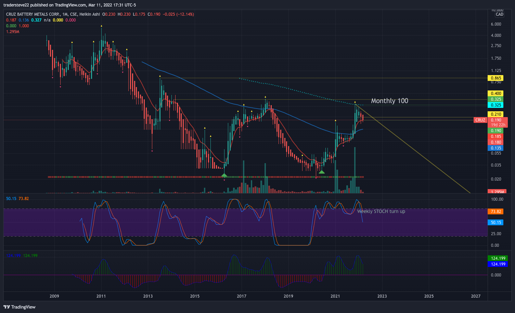Select the Monthly 100 text annotation
This screenshot has height=313, width=515.
pyautogui.click(x=389, y=101)
